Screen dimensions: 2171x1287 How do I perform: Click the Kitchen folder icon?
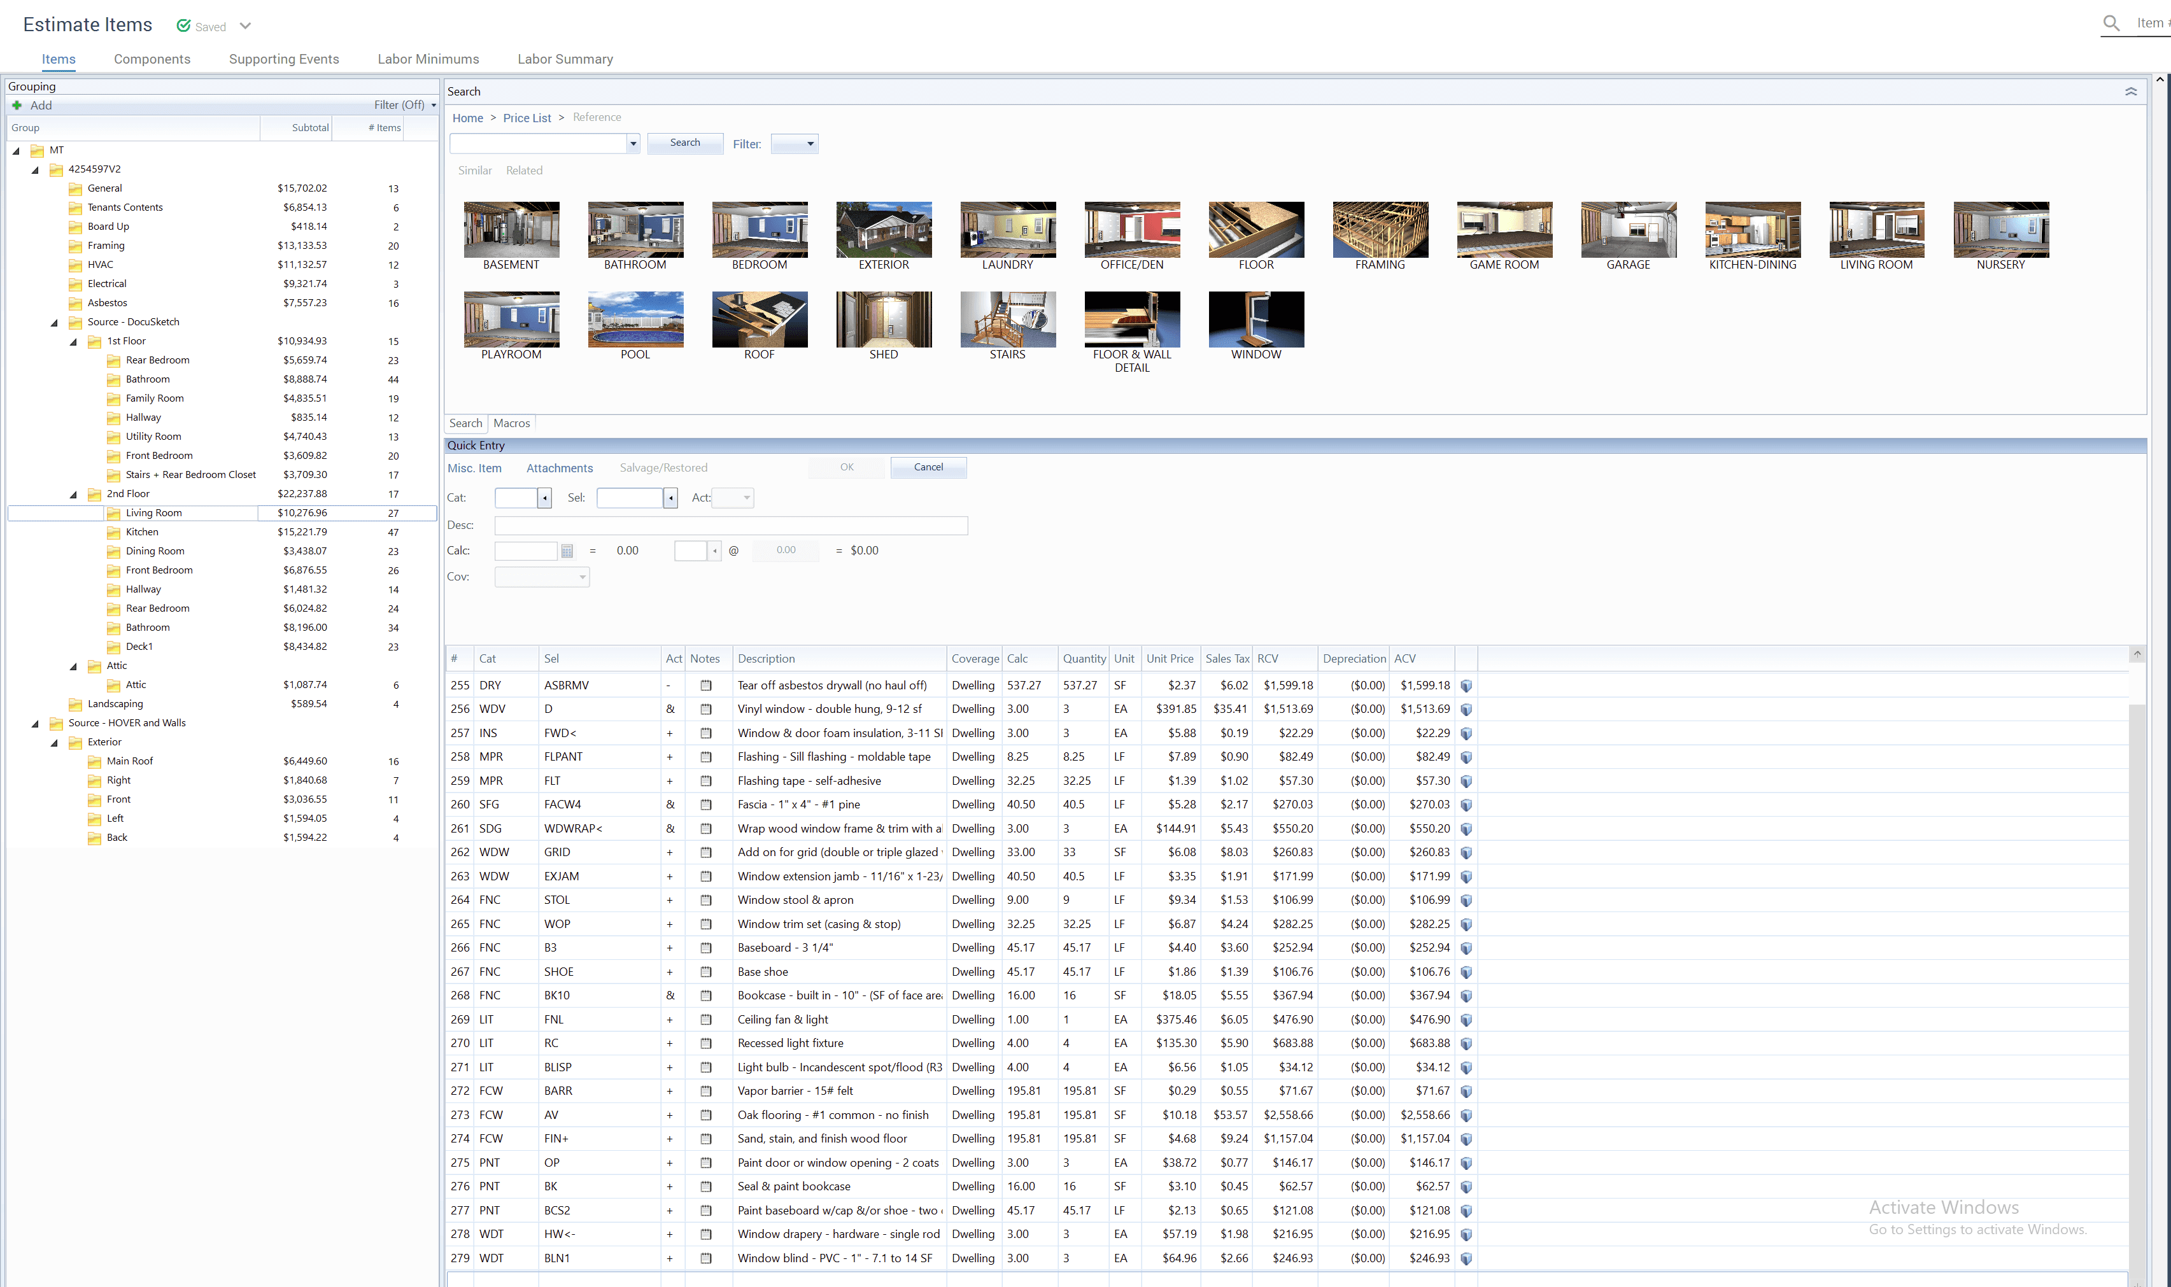[113, 533]
